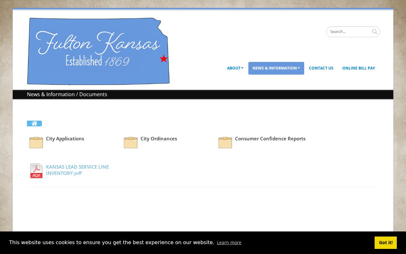Click the Fulton Kansas state logo
Screen dimensions: 406x254
pos(98,51)
